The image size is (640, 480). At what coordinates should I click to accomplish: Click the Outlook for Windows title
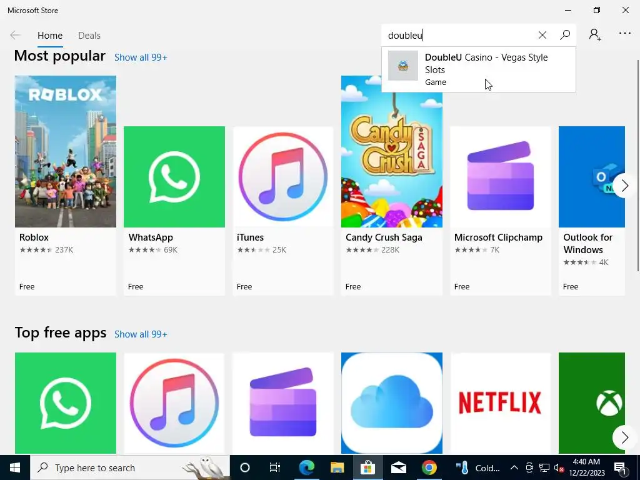[x=587, y=243]
